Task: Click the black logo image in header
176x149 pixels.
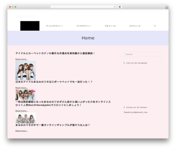Action: [30, 26]
